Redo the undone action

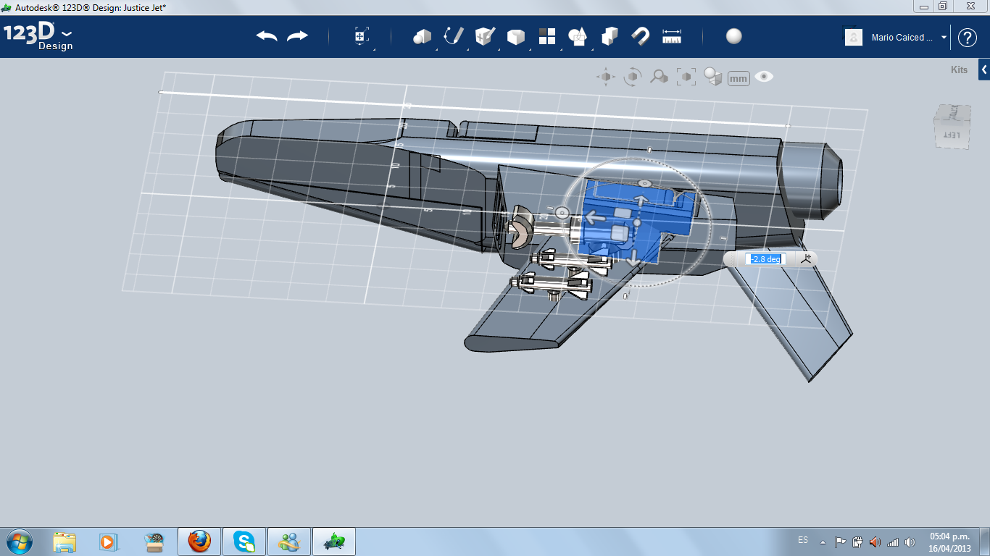[297, 36]
